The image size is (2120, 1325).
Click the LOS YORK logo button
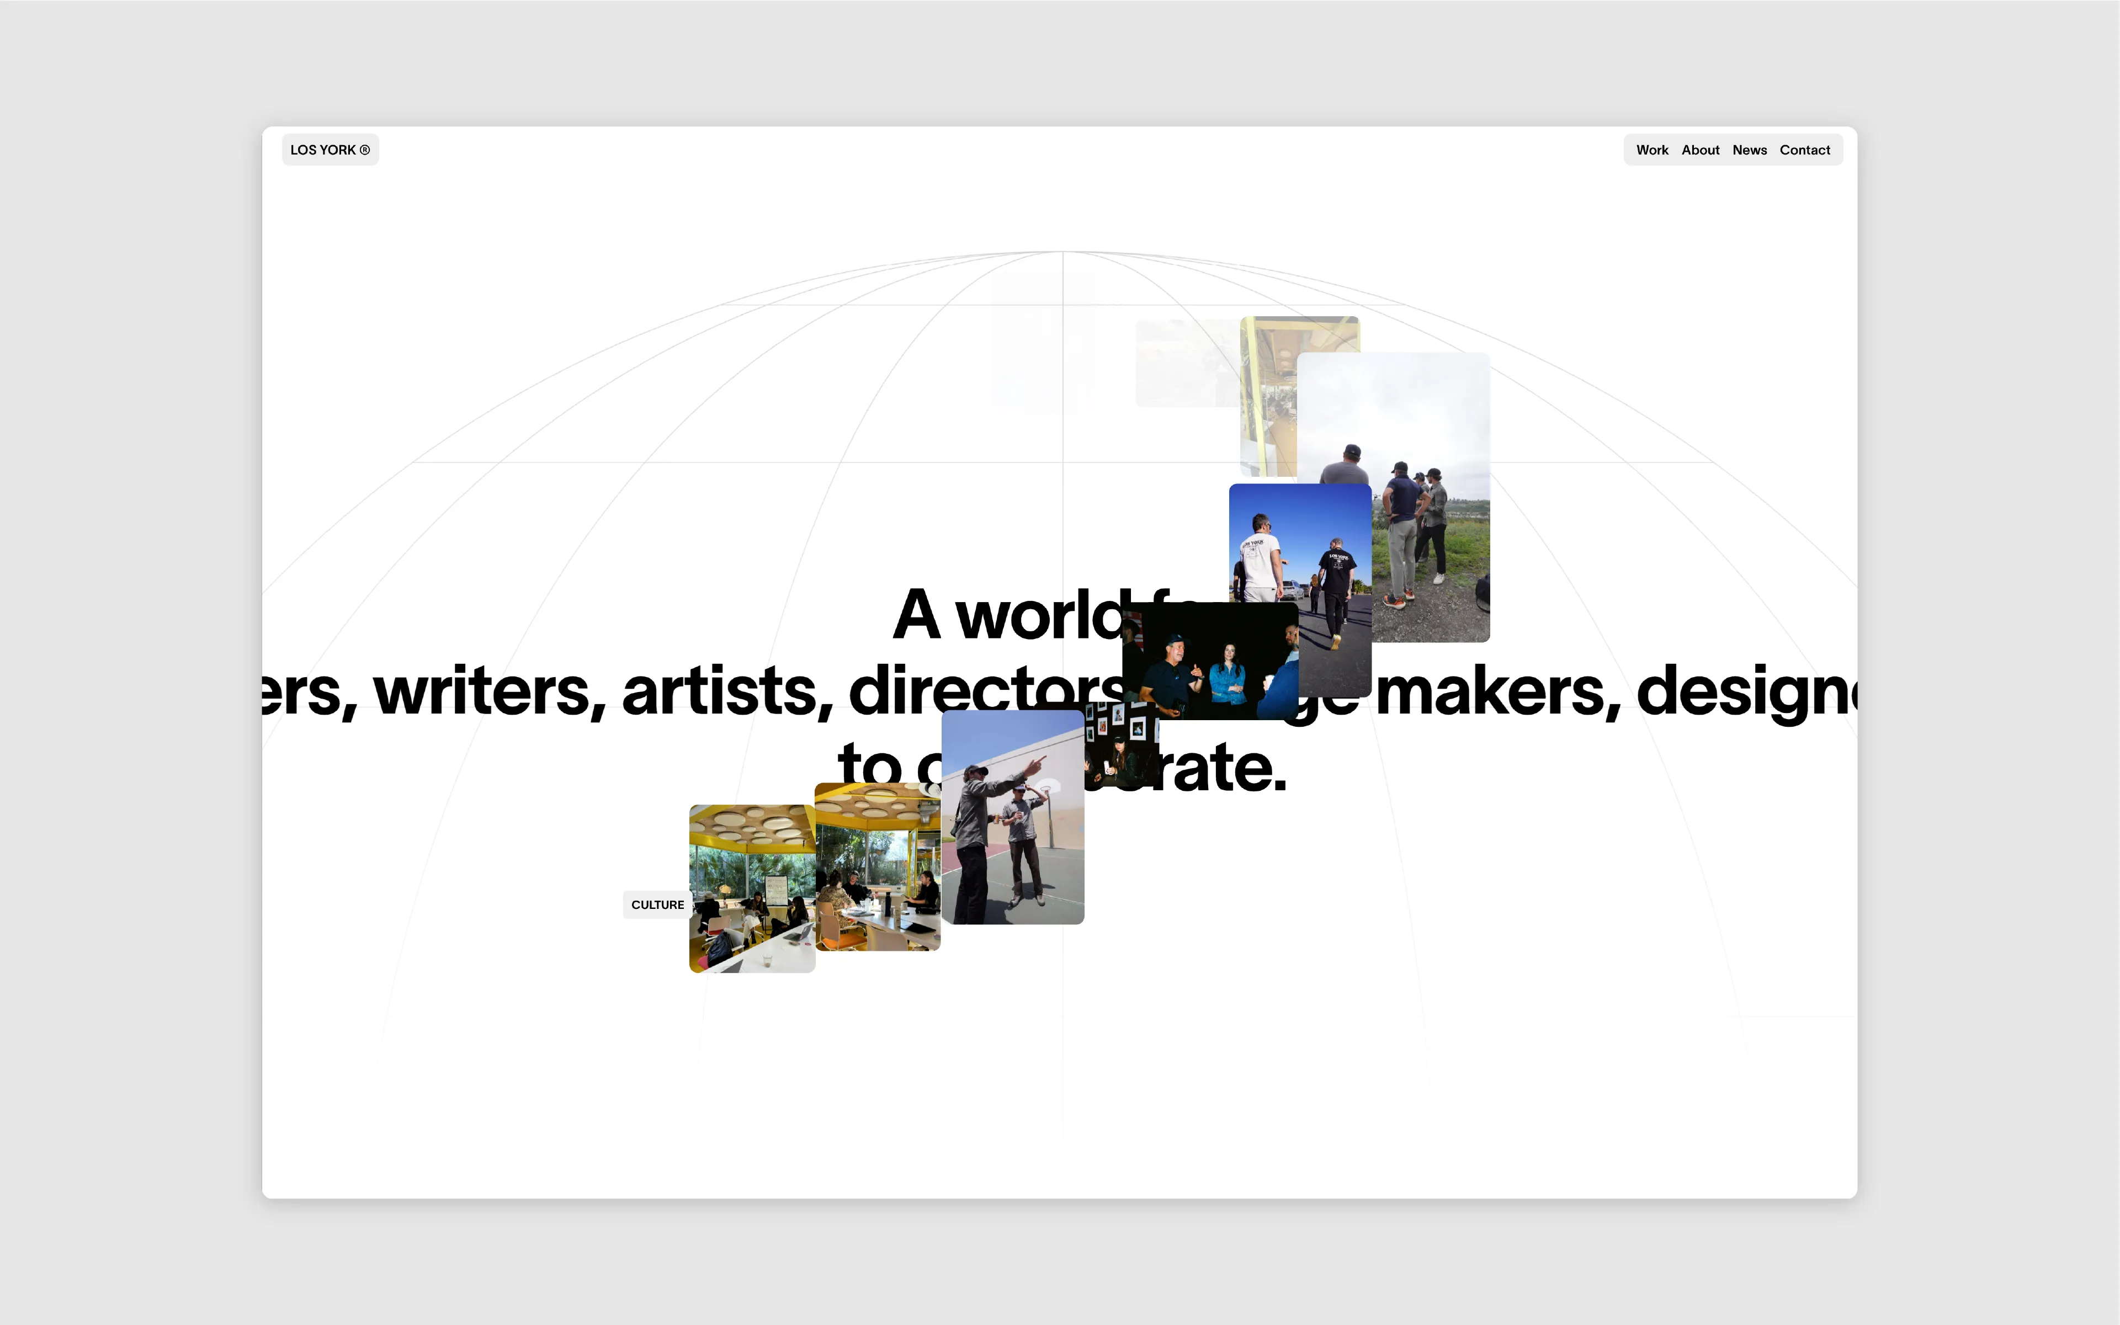(x=331, y=150)
